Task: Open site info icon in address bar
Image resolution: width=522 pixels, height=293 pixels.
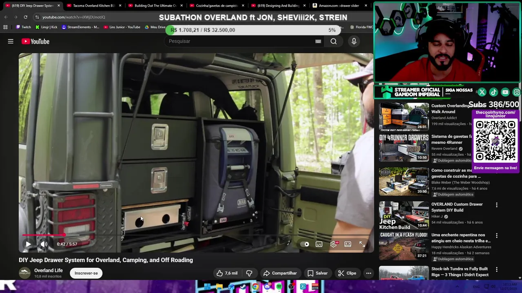Action: click(x=37, y=17)
